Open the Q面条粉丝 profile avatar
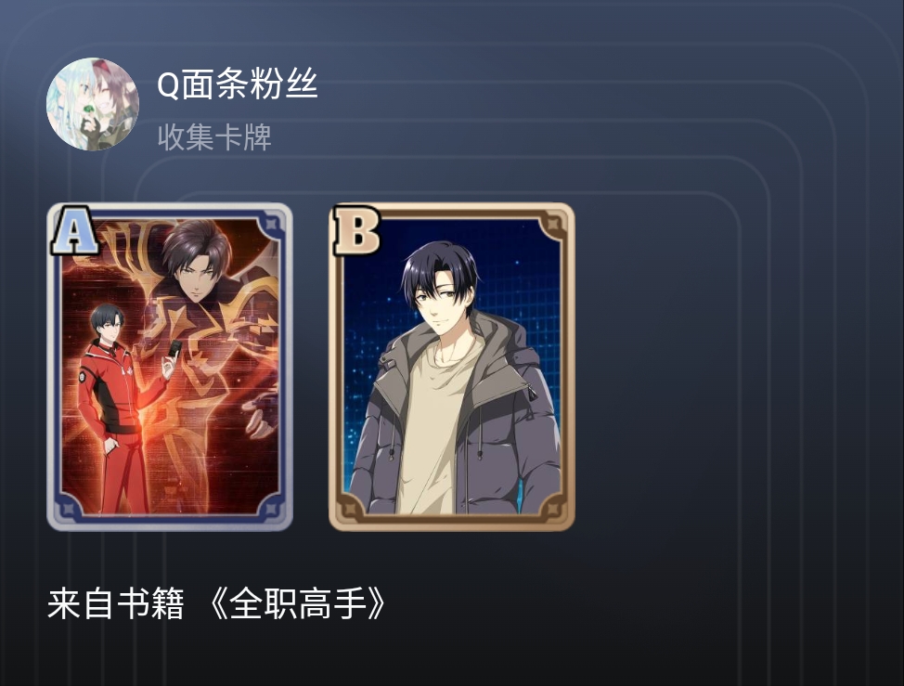The height and width of the screenshot is (686, 904). pyautogui.click(x=93, y=104)
